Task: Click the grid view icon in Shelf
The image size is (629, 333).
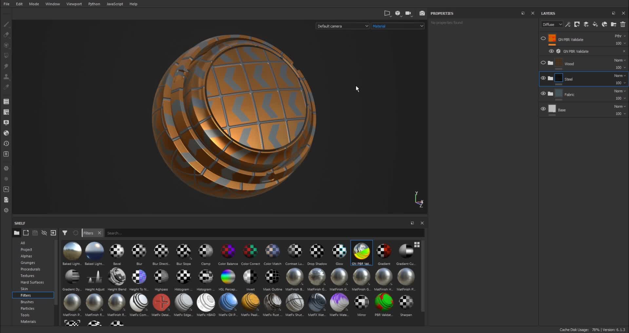Action: pyautogui.click(x=417, y=245)
